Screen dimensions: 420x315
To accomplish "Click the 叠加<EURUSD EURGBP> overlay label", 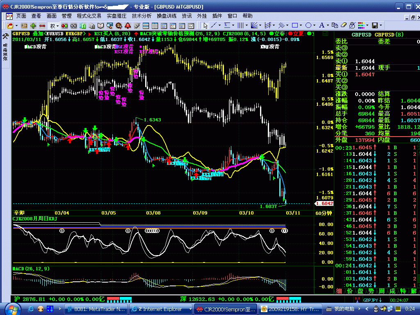I will 59,34.
